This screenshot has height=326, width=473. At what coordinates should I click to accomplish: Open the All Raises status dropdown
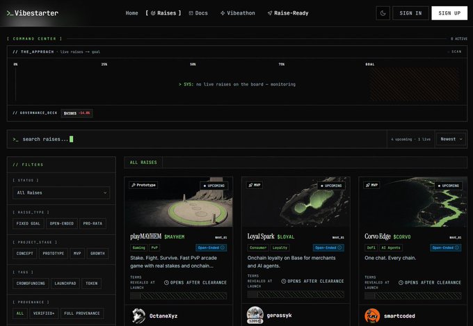point(61,193)
